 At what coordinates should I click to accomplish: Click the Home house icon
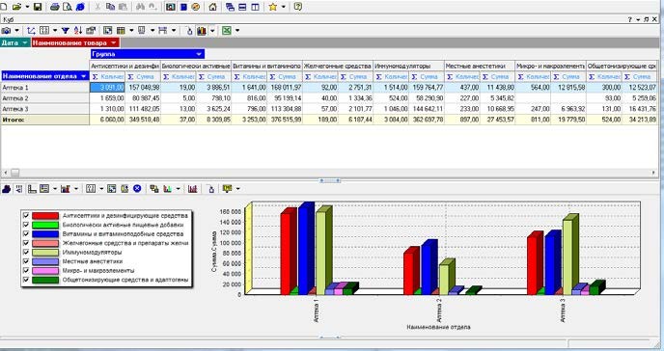[213, 7]
